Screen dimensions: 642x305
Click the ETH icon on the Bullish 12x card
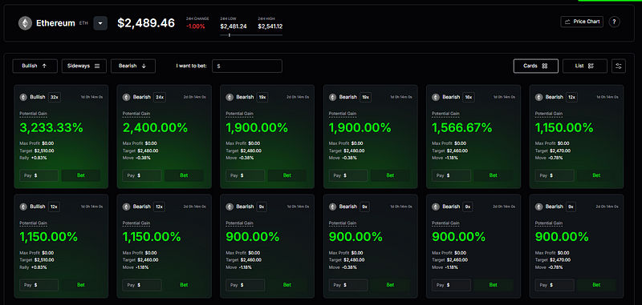click(23, 207)
